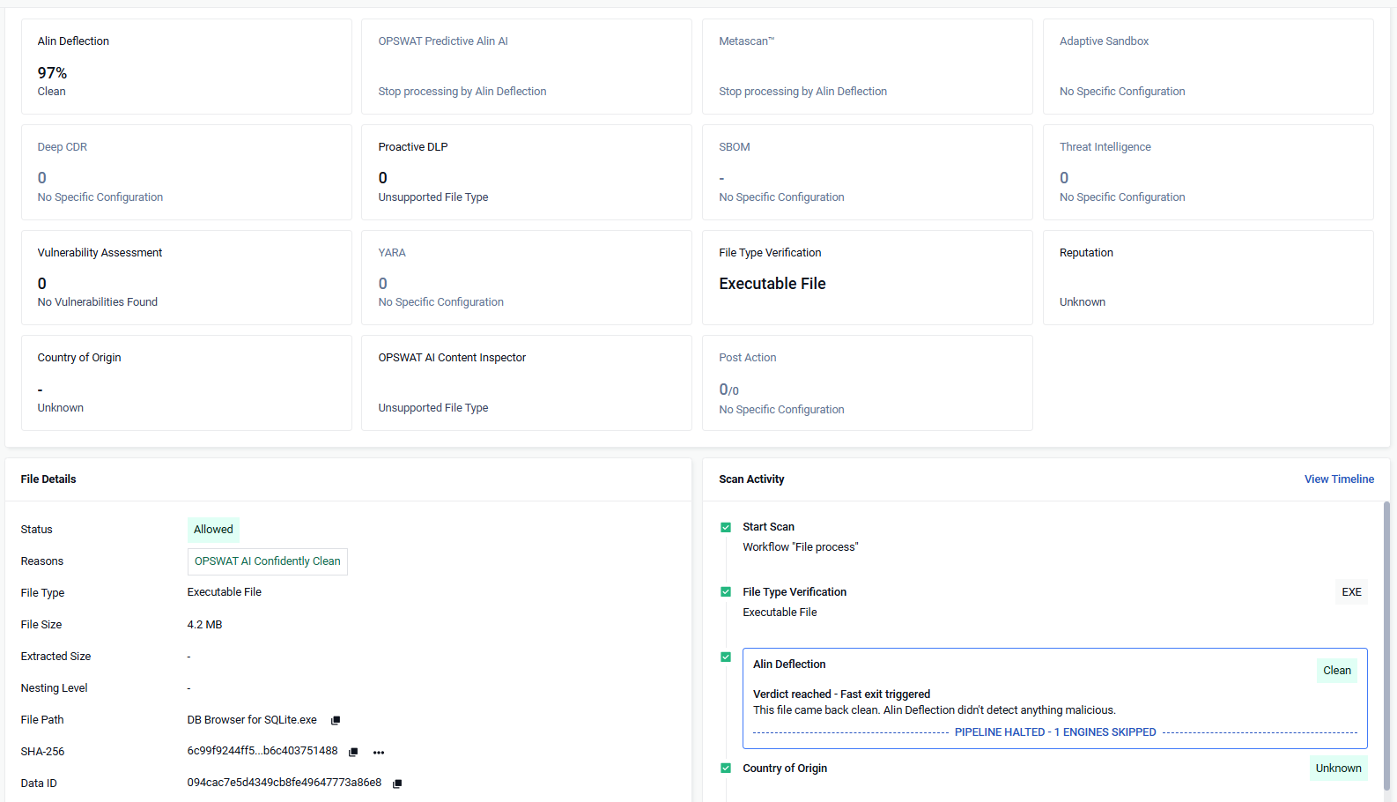This screenshot has width=1397, height=802.
Task: Open the SHA-256 more options ellipsis
Action: point(379,753)
